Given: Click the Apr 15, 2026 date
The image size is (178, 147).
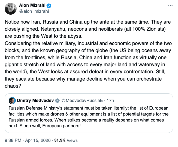Looking at the screenshot, I should [39, 140].
